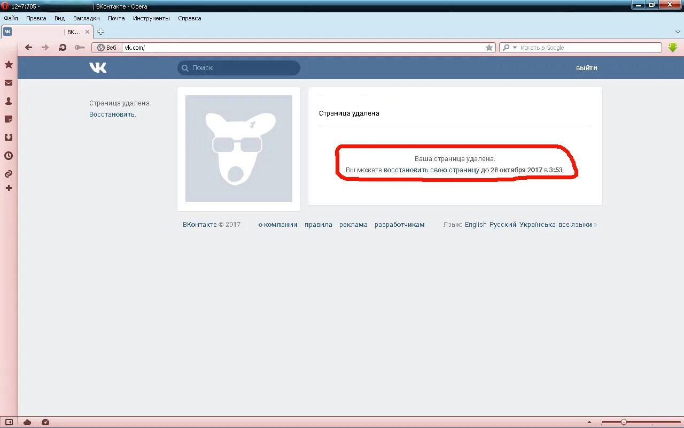Click the deleted profile dog avatar
This screenshot has height=428, width=684.
coord(239,149)
